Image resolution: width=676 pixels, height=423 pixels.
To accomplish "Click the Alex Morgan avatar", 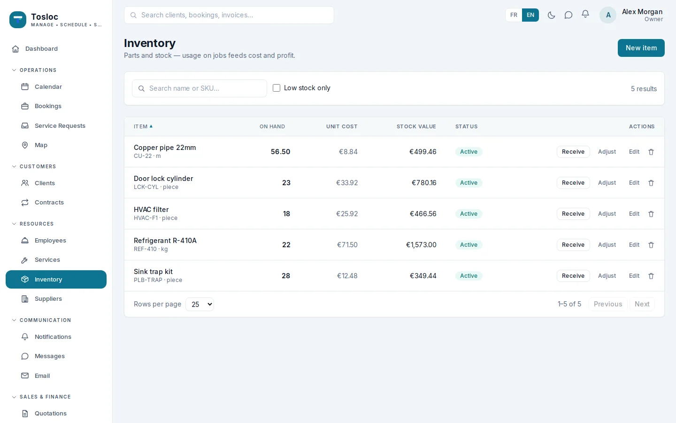I will pyautogui.click(x=608, y=15).
